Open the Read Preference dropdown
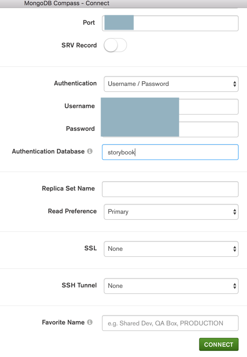Viewport: 247px width, 357px height. tap(171, 212)
